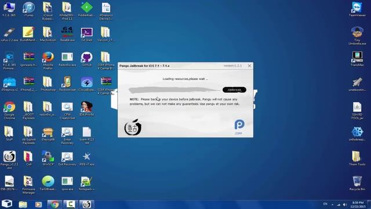The width and height of the screenshot is (371, 209).
Task: Open CFW Creator.bat file
Action: coord(67,110)
